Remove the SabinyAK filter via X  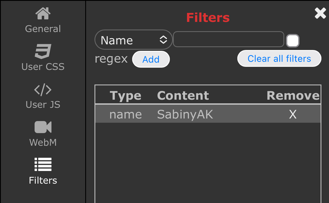[x=293, y=114]
